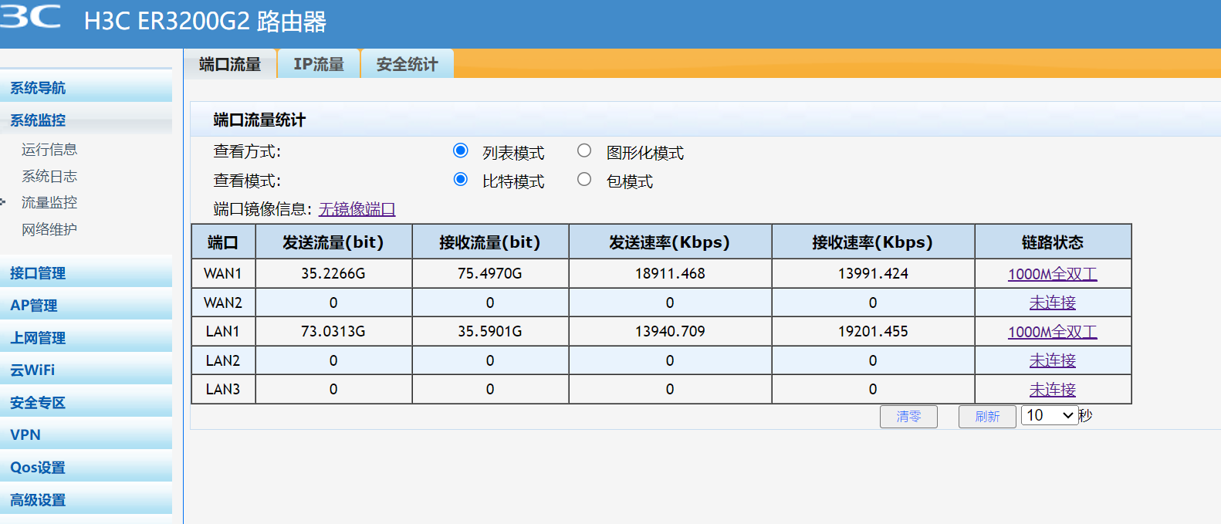Select the WAN1 port cell
Viewport: 1221px width, 524px height.
[x=223, y=273]
